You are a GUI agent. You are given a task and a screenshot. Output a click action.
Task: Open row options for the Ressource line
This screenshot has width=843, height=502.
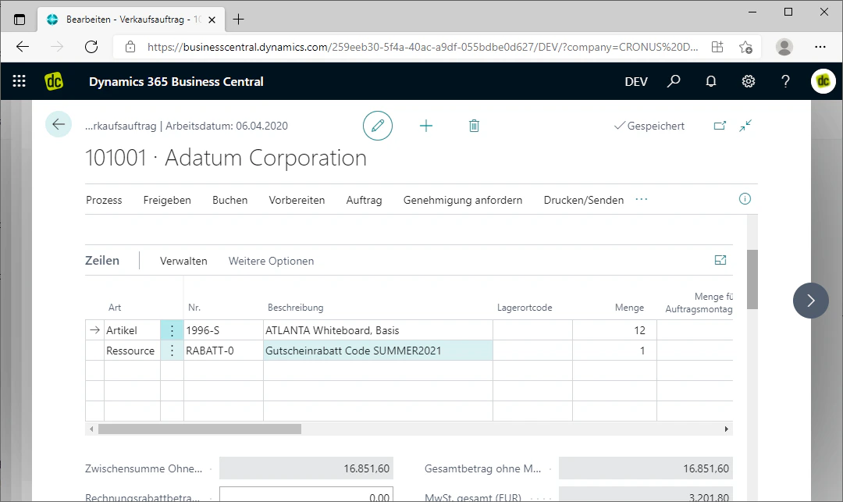tap(172, 351)
